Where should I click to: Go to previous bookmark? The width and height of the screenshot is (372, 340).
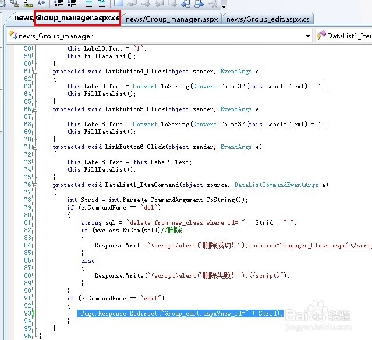[132, 3]
